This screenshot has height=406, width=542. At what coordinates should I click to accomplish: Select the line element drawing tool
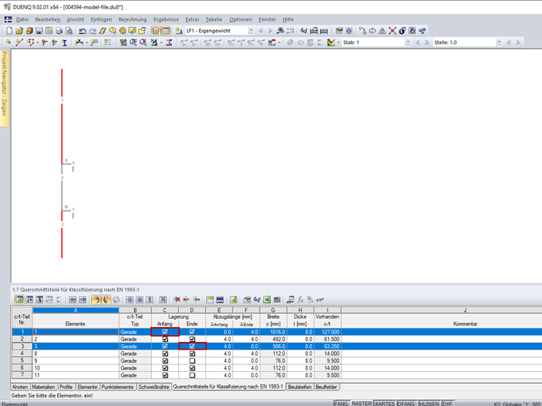click(19, 43)
